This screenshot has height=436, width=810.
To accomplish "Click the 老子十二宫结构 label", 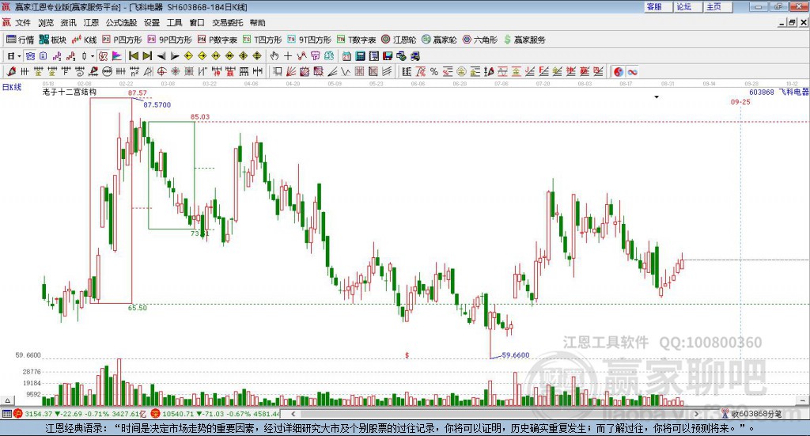I will coord(70,92).
